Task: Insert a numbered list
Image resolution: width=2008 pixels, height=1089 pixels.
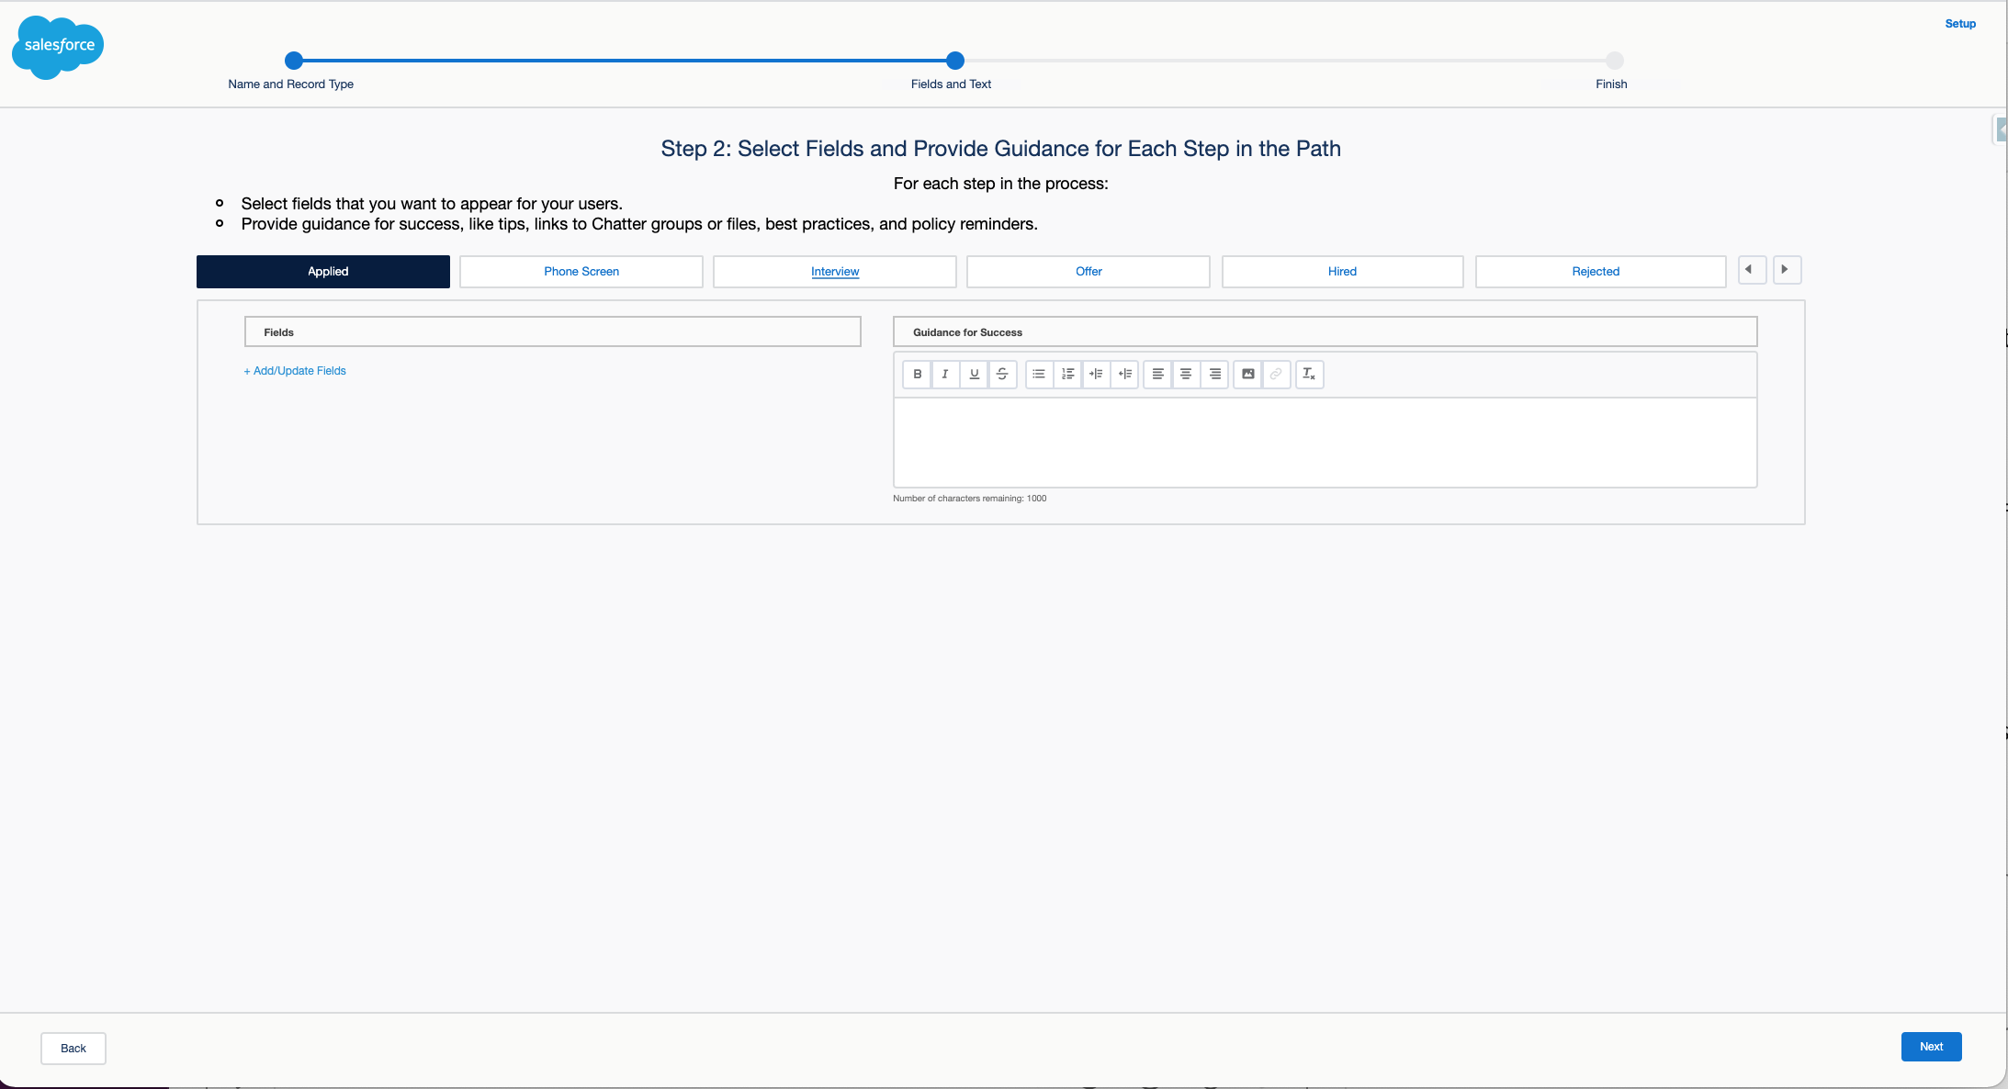Action: point(1067,374)
